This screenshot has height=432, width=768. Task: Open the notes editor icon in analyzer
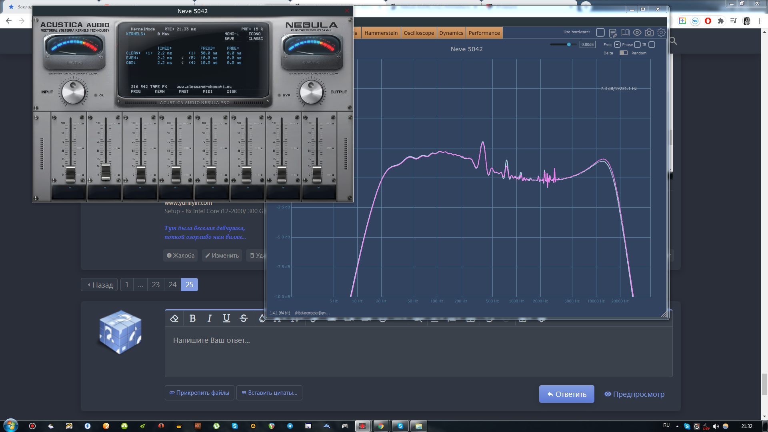point(613,33)
